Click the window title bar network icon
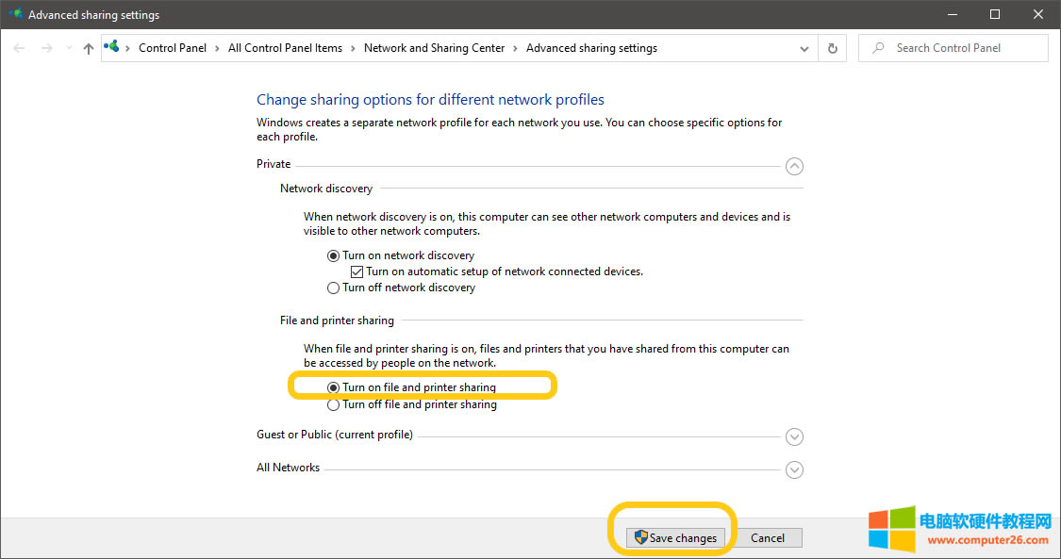 pyautogui.click(x=15, y=14)
